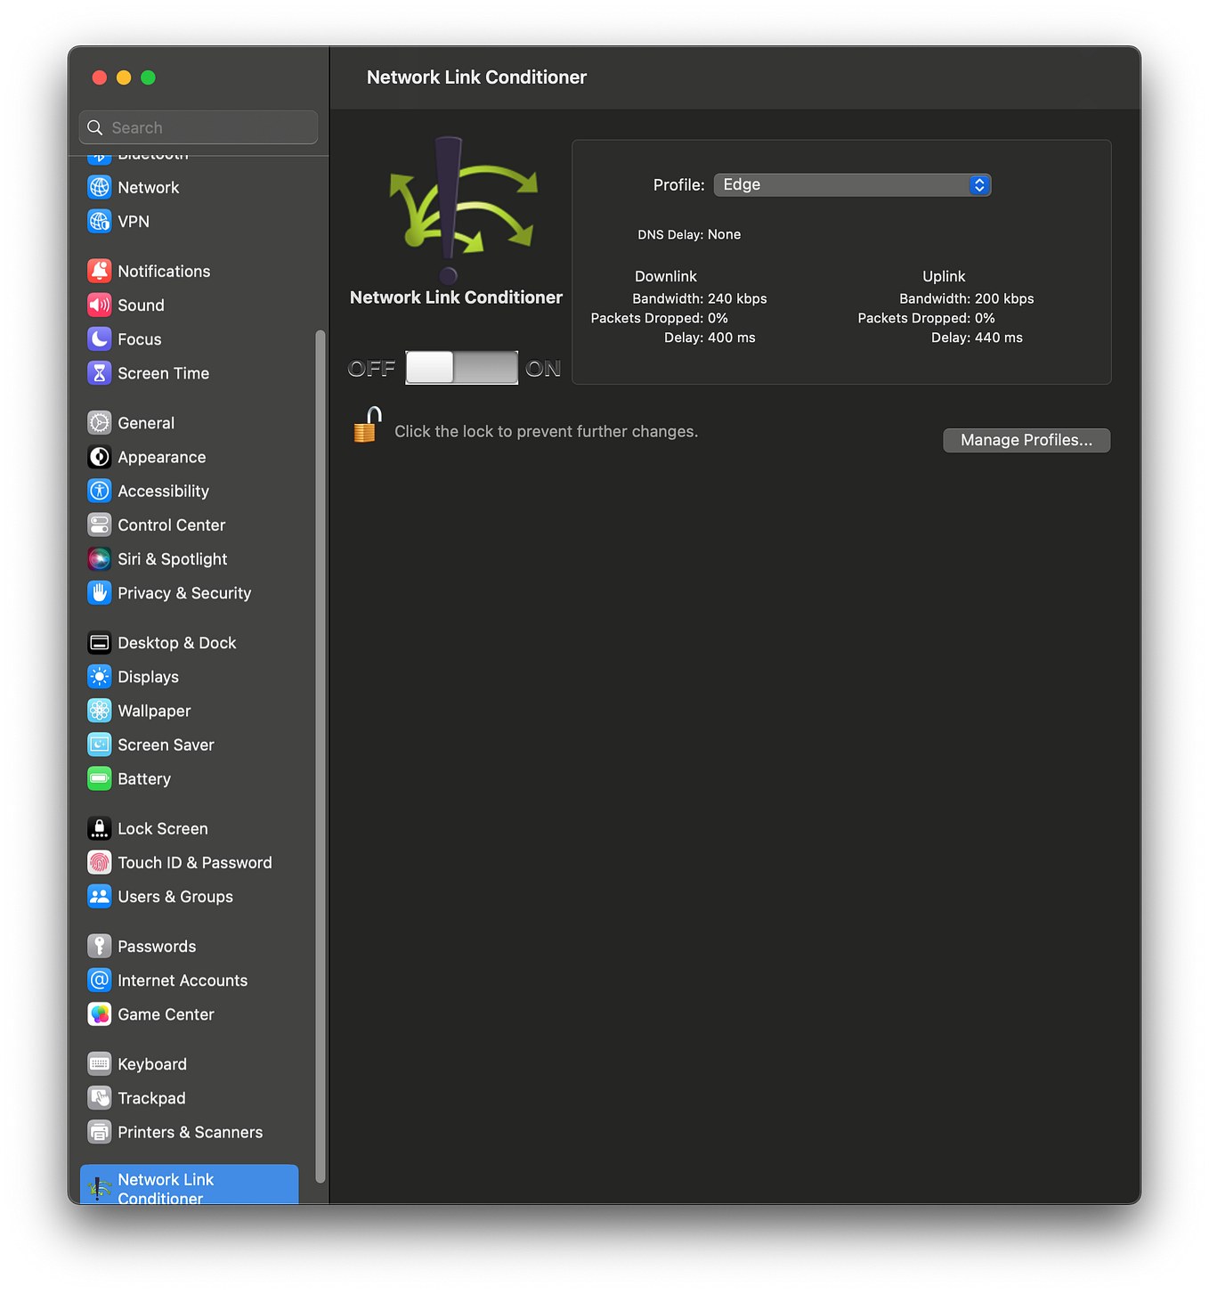The image size is (1209, 1294).
Task: Open Sound settings in the sidebar
Action: [x=140, y=305]
